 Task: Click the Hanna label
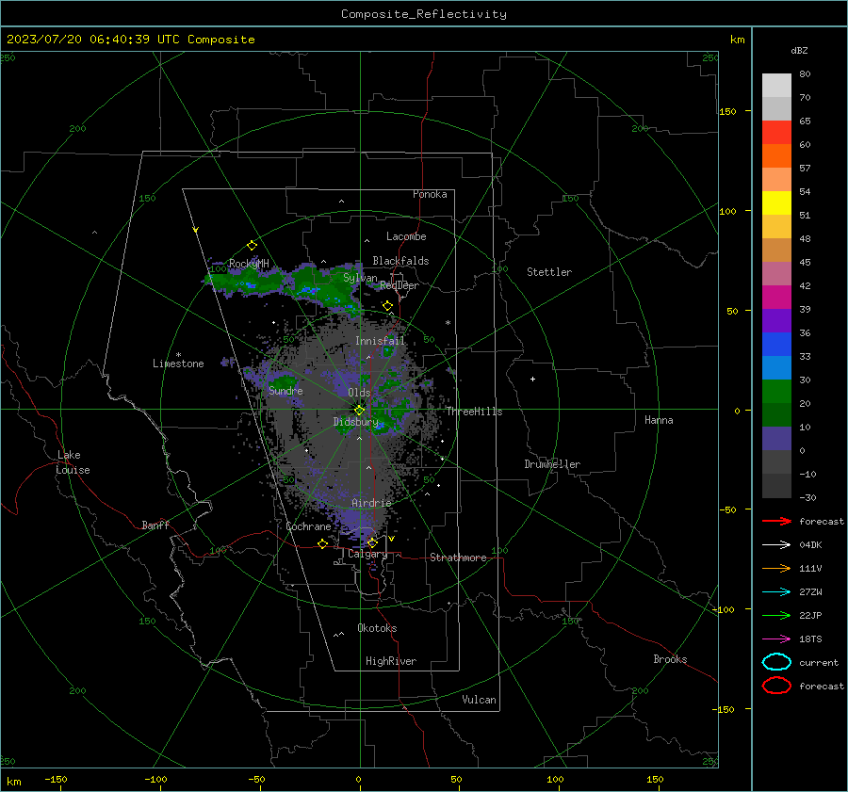pyautogui.click(x=659, y=420)
